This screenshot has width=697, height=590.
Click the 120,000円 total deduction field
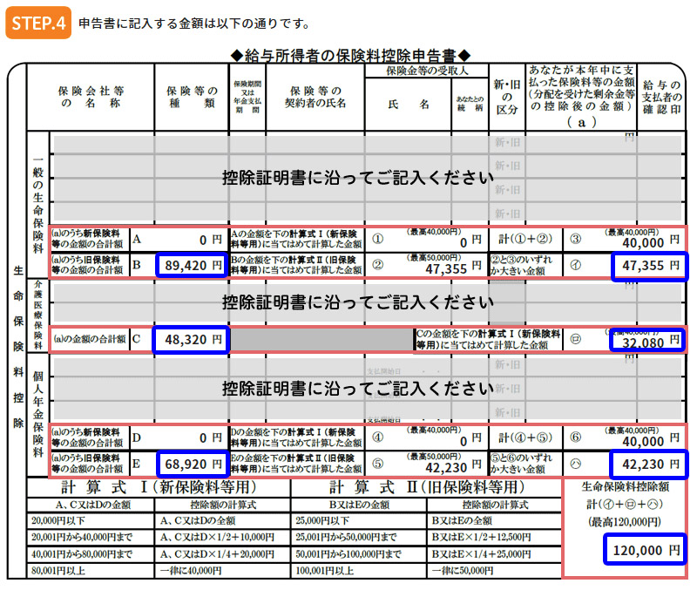(x=645, y=549)
